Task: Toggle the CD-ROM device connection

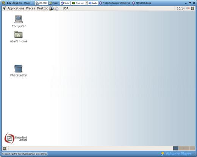Action: [x=41, y=3]
